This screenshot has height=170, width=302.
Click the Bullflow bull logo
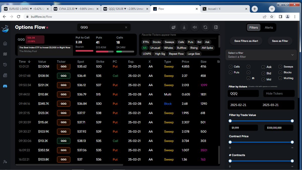point(5,28)
